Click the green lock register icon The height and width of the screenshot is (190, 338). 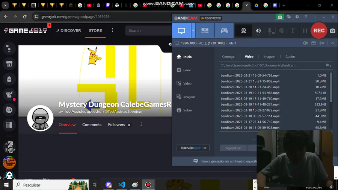tap(280, 17)
